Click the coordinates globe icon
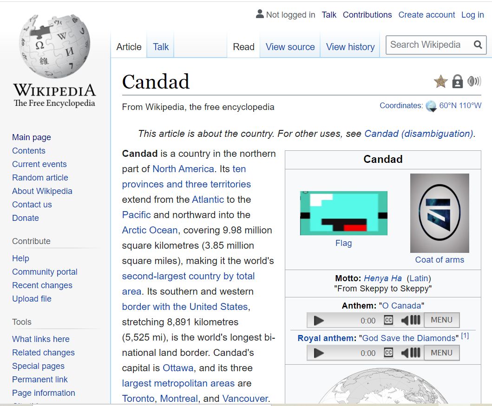 pos(431,106)
